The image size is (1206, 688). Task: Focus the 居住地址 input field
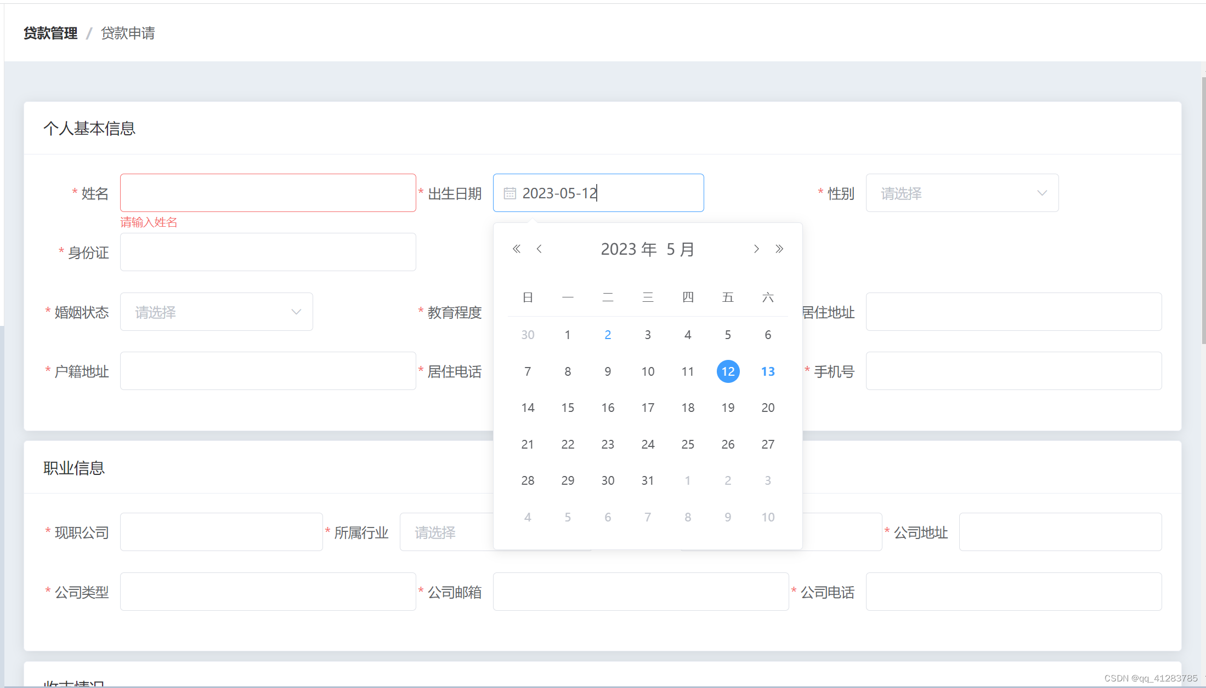[x=1014, y=312]
